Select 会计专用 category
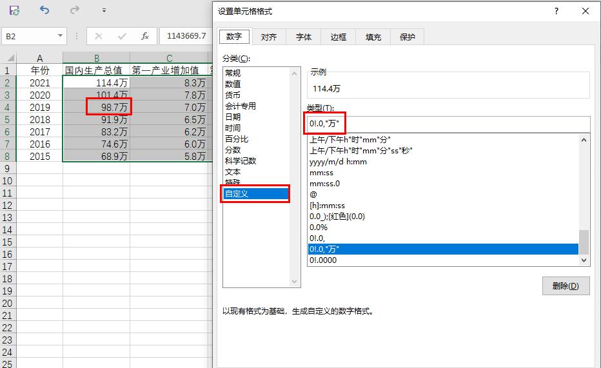Screen dimensions: 601x368 click(x=257, y=106)
